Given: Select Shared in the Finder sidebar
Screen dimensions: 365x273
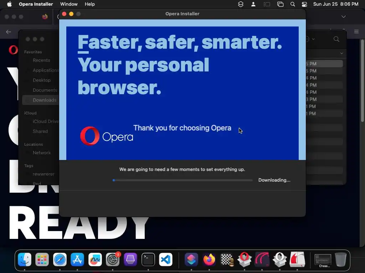Looking at the screenshot, I should 40,132.
